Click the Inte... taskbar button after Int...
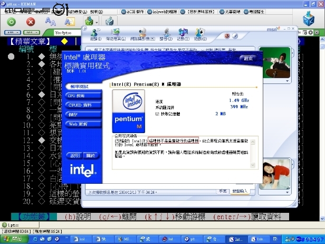This screenshot has height=244, width=325. click(x=258, y=239)
